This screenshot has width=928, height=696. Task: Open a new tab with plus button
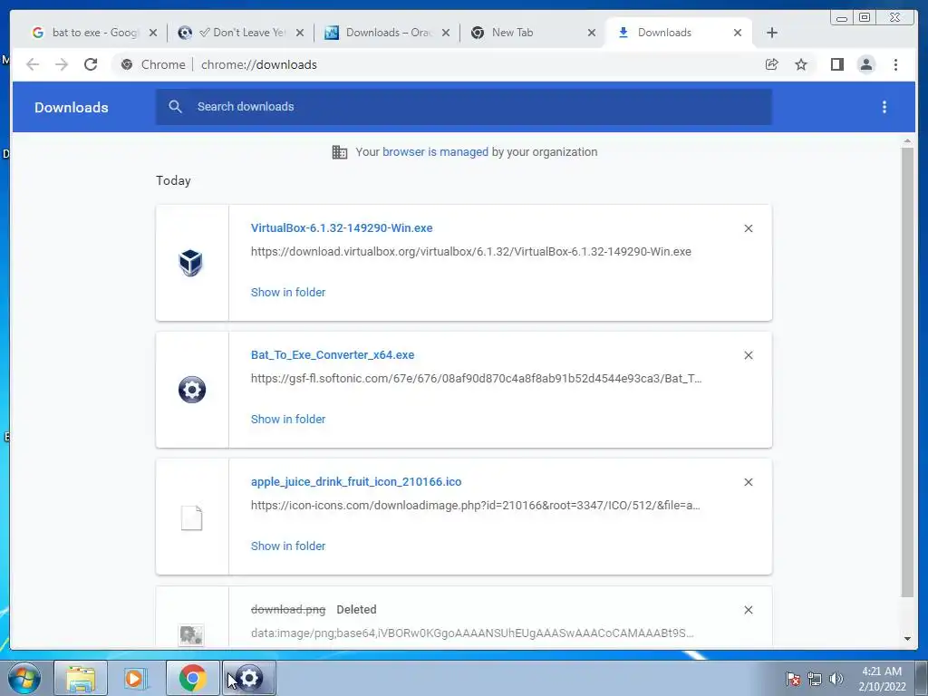coord(772,33)
